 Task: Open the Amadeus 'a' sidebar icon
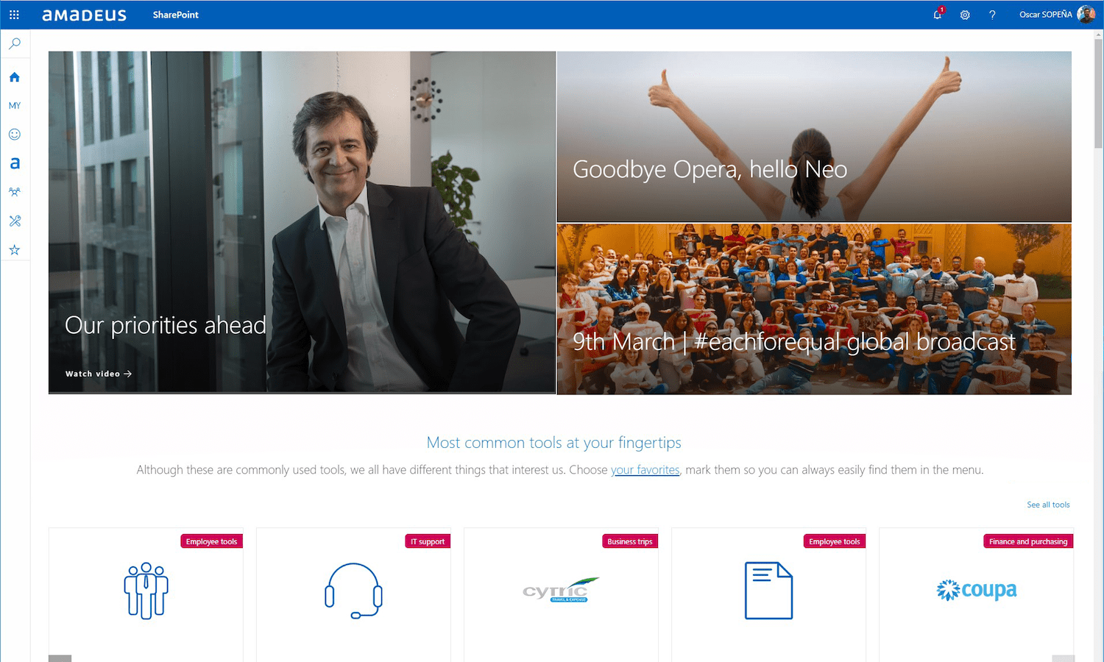point(15,163)
